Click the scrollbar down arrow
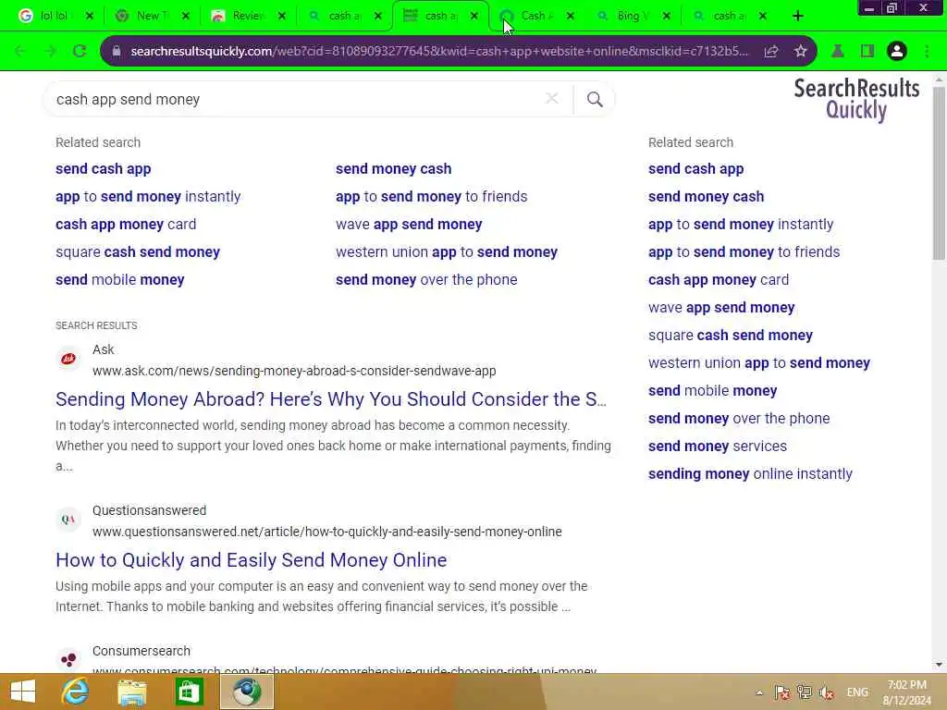Image resolution: width=947 pixels, height=710 pixels. click(939, 665)
